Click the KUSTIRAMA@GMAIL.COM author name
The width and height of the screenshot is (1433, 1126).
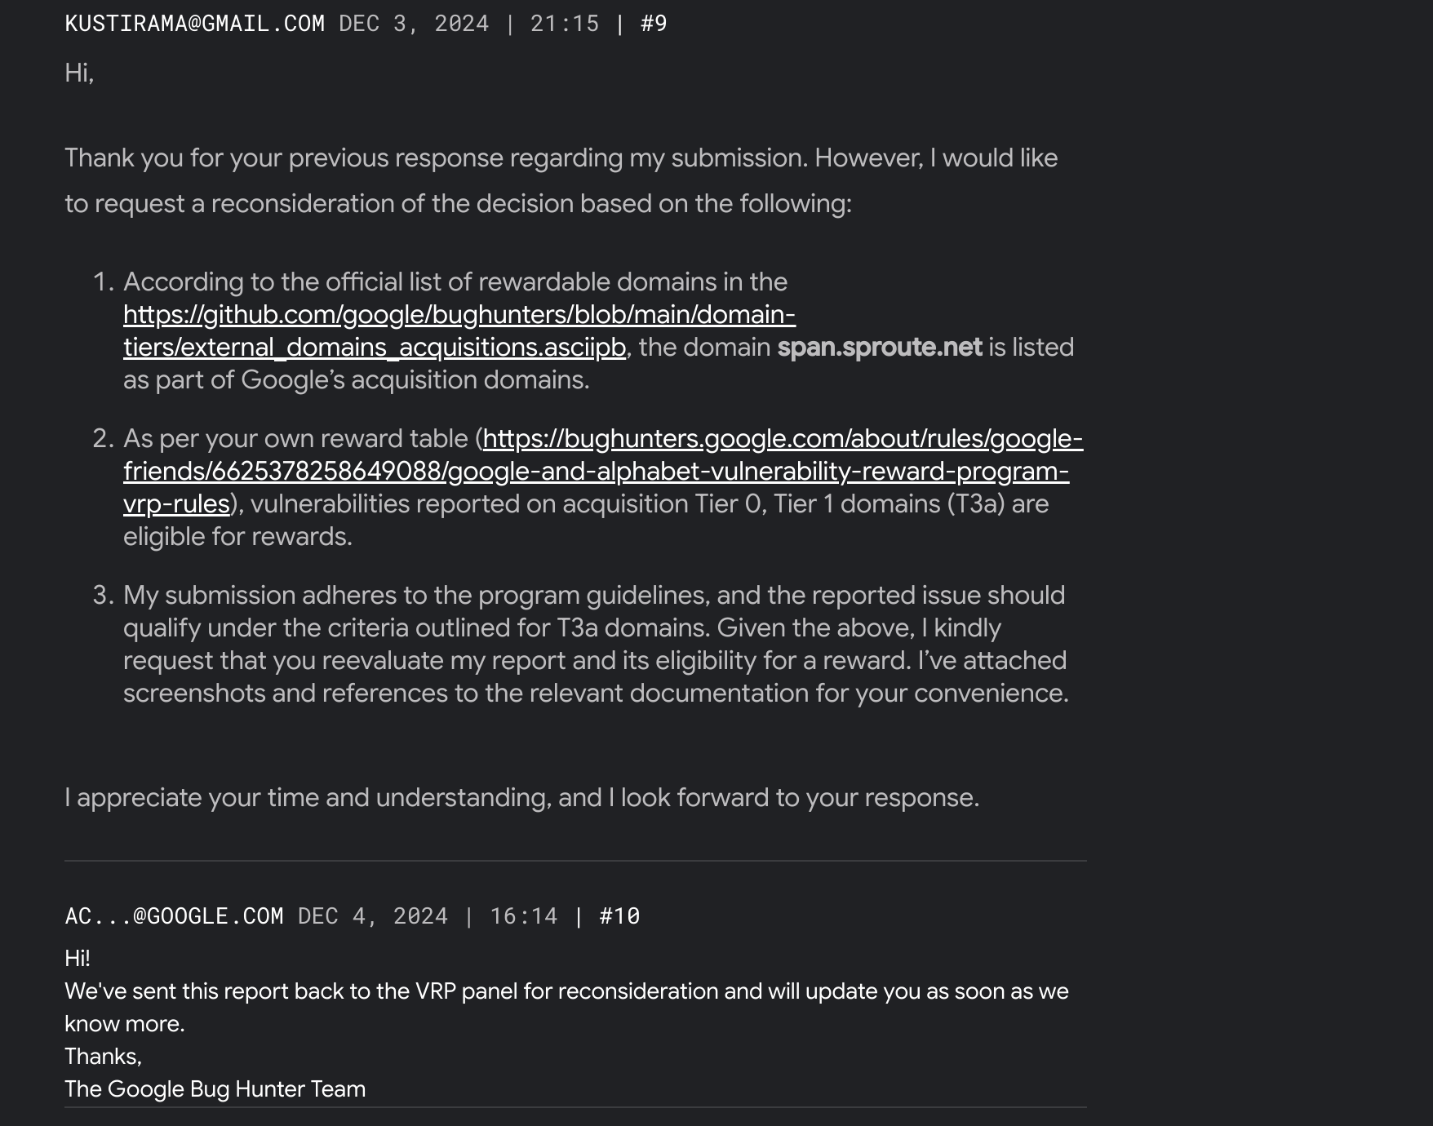pos(194,23)
